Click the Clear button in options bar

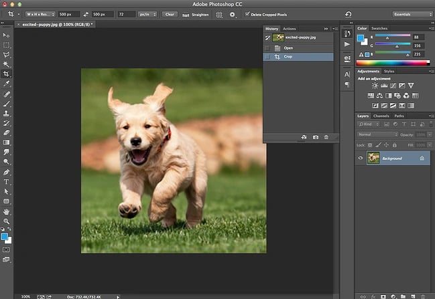pos(170,13)
